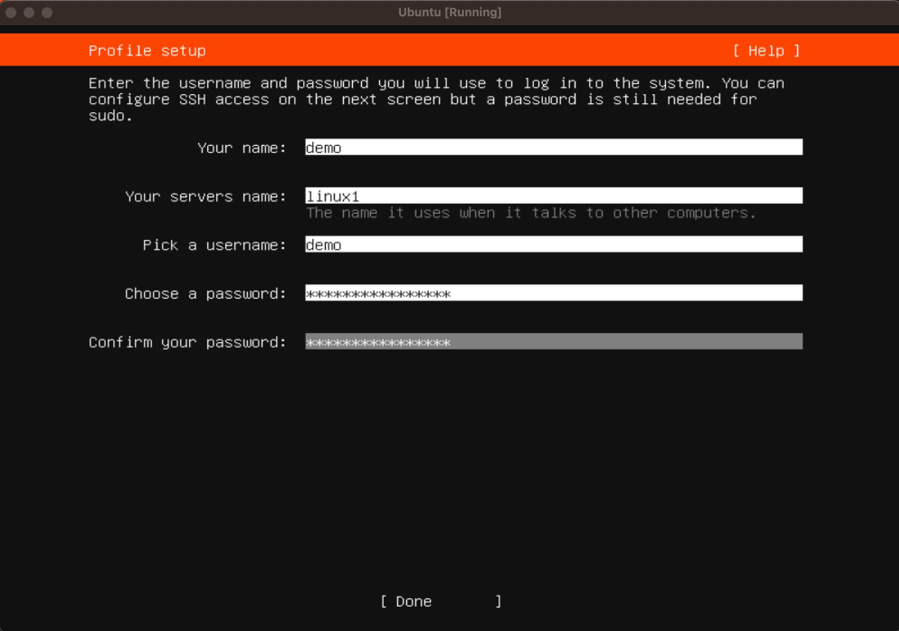The width and height of the screenshot is (899, 631).
Task: Click the 'Pick a username:' label
Action: click(214, 245)
